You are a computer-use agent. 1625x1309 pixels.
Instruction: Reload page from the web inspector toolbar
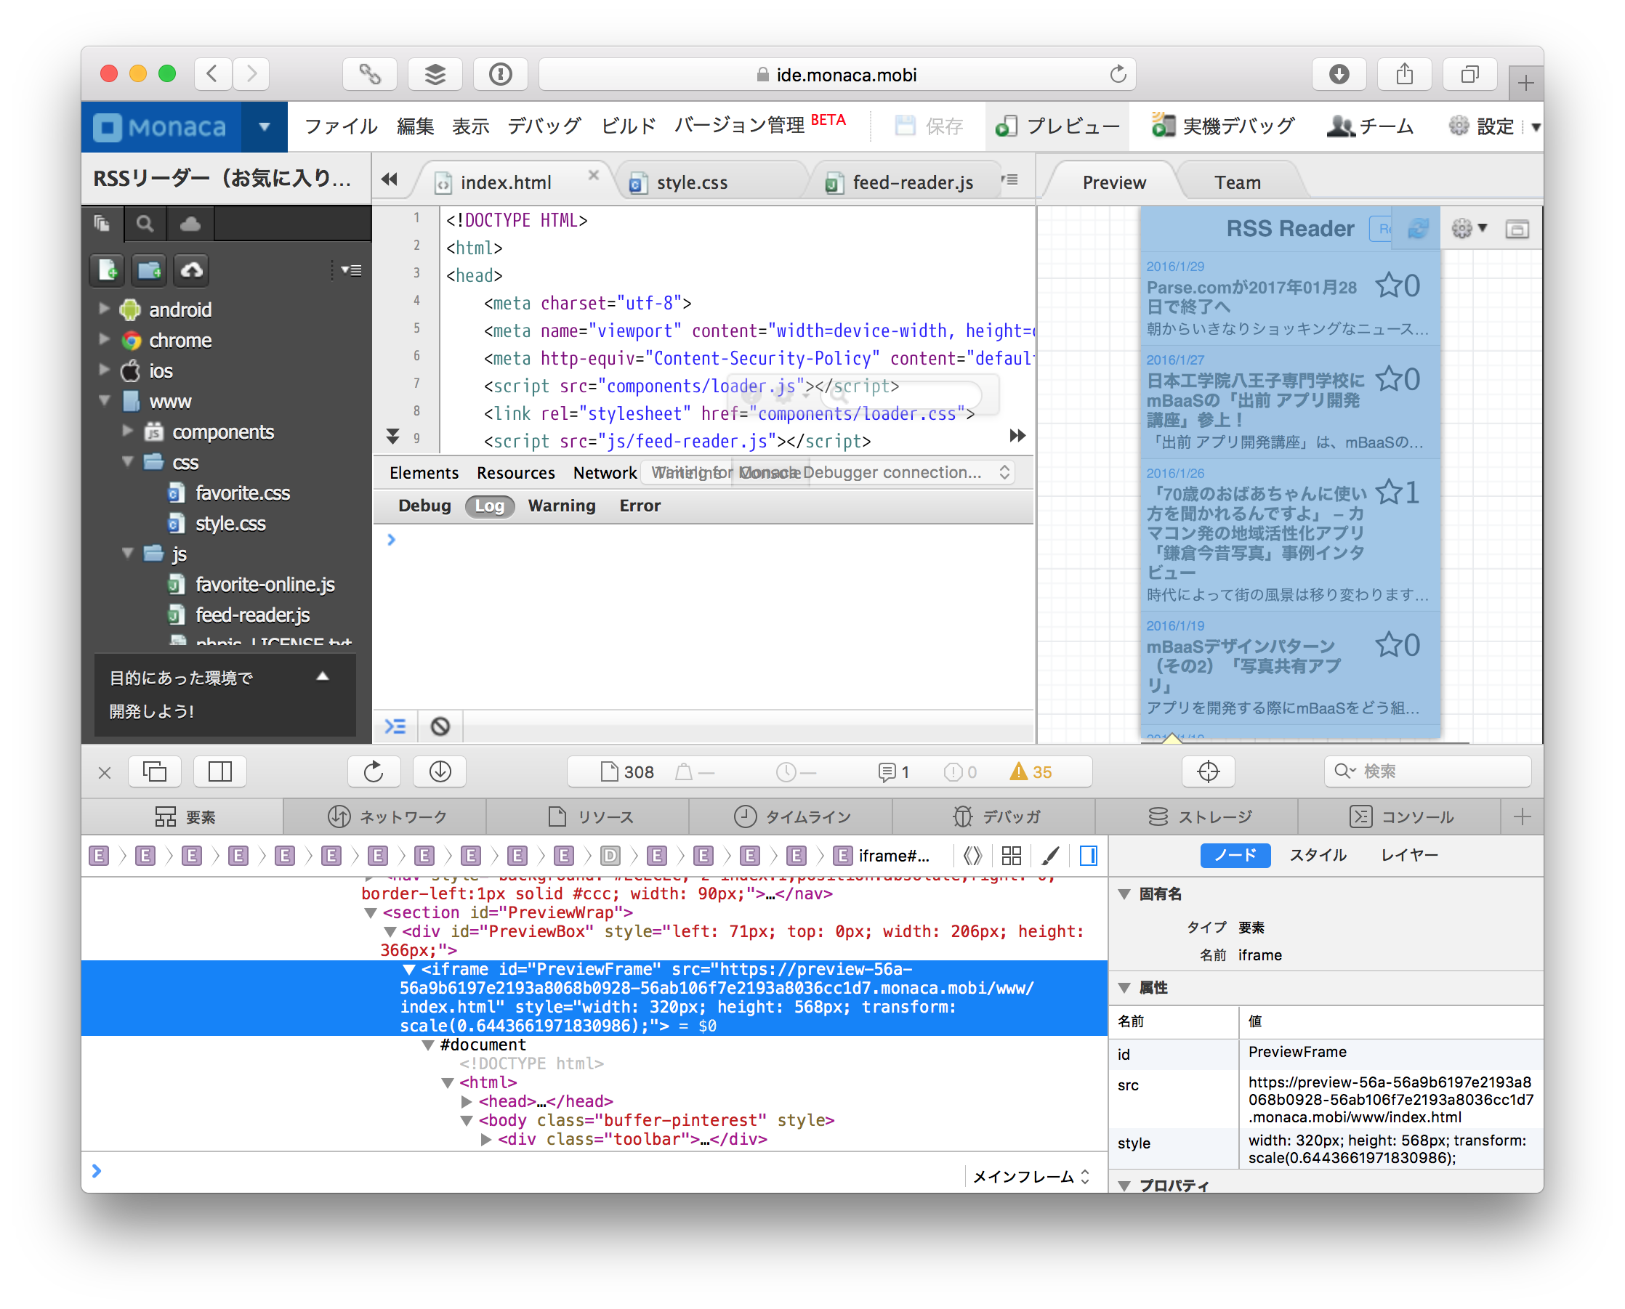point(374,771)
